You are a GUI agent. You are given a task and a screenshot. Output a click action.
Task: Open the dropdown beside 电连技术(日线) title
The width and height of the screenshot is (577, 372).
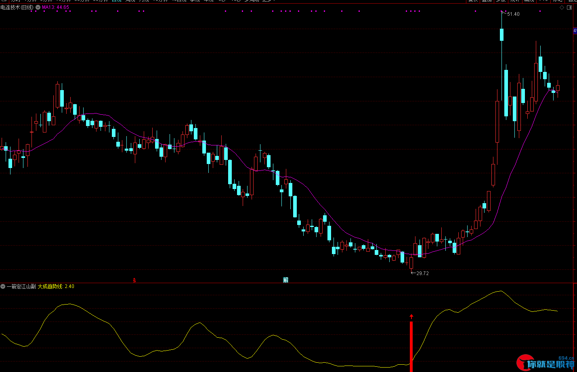click(38, 7)
